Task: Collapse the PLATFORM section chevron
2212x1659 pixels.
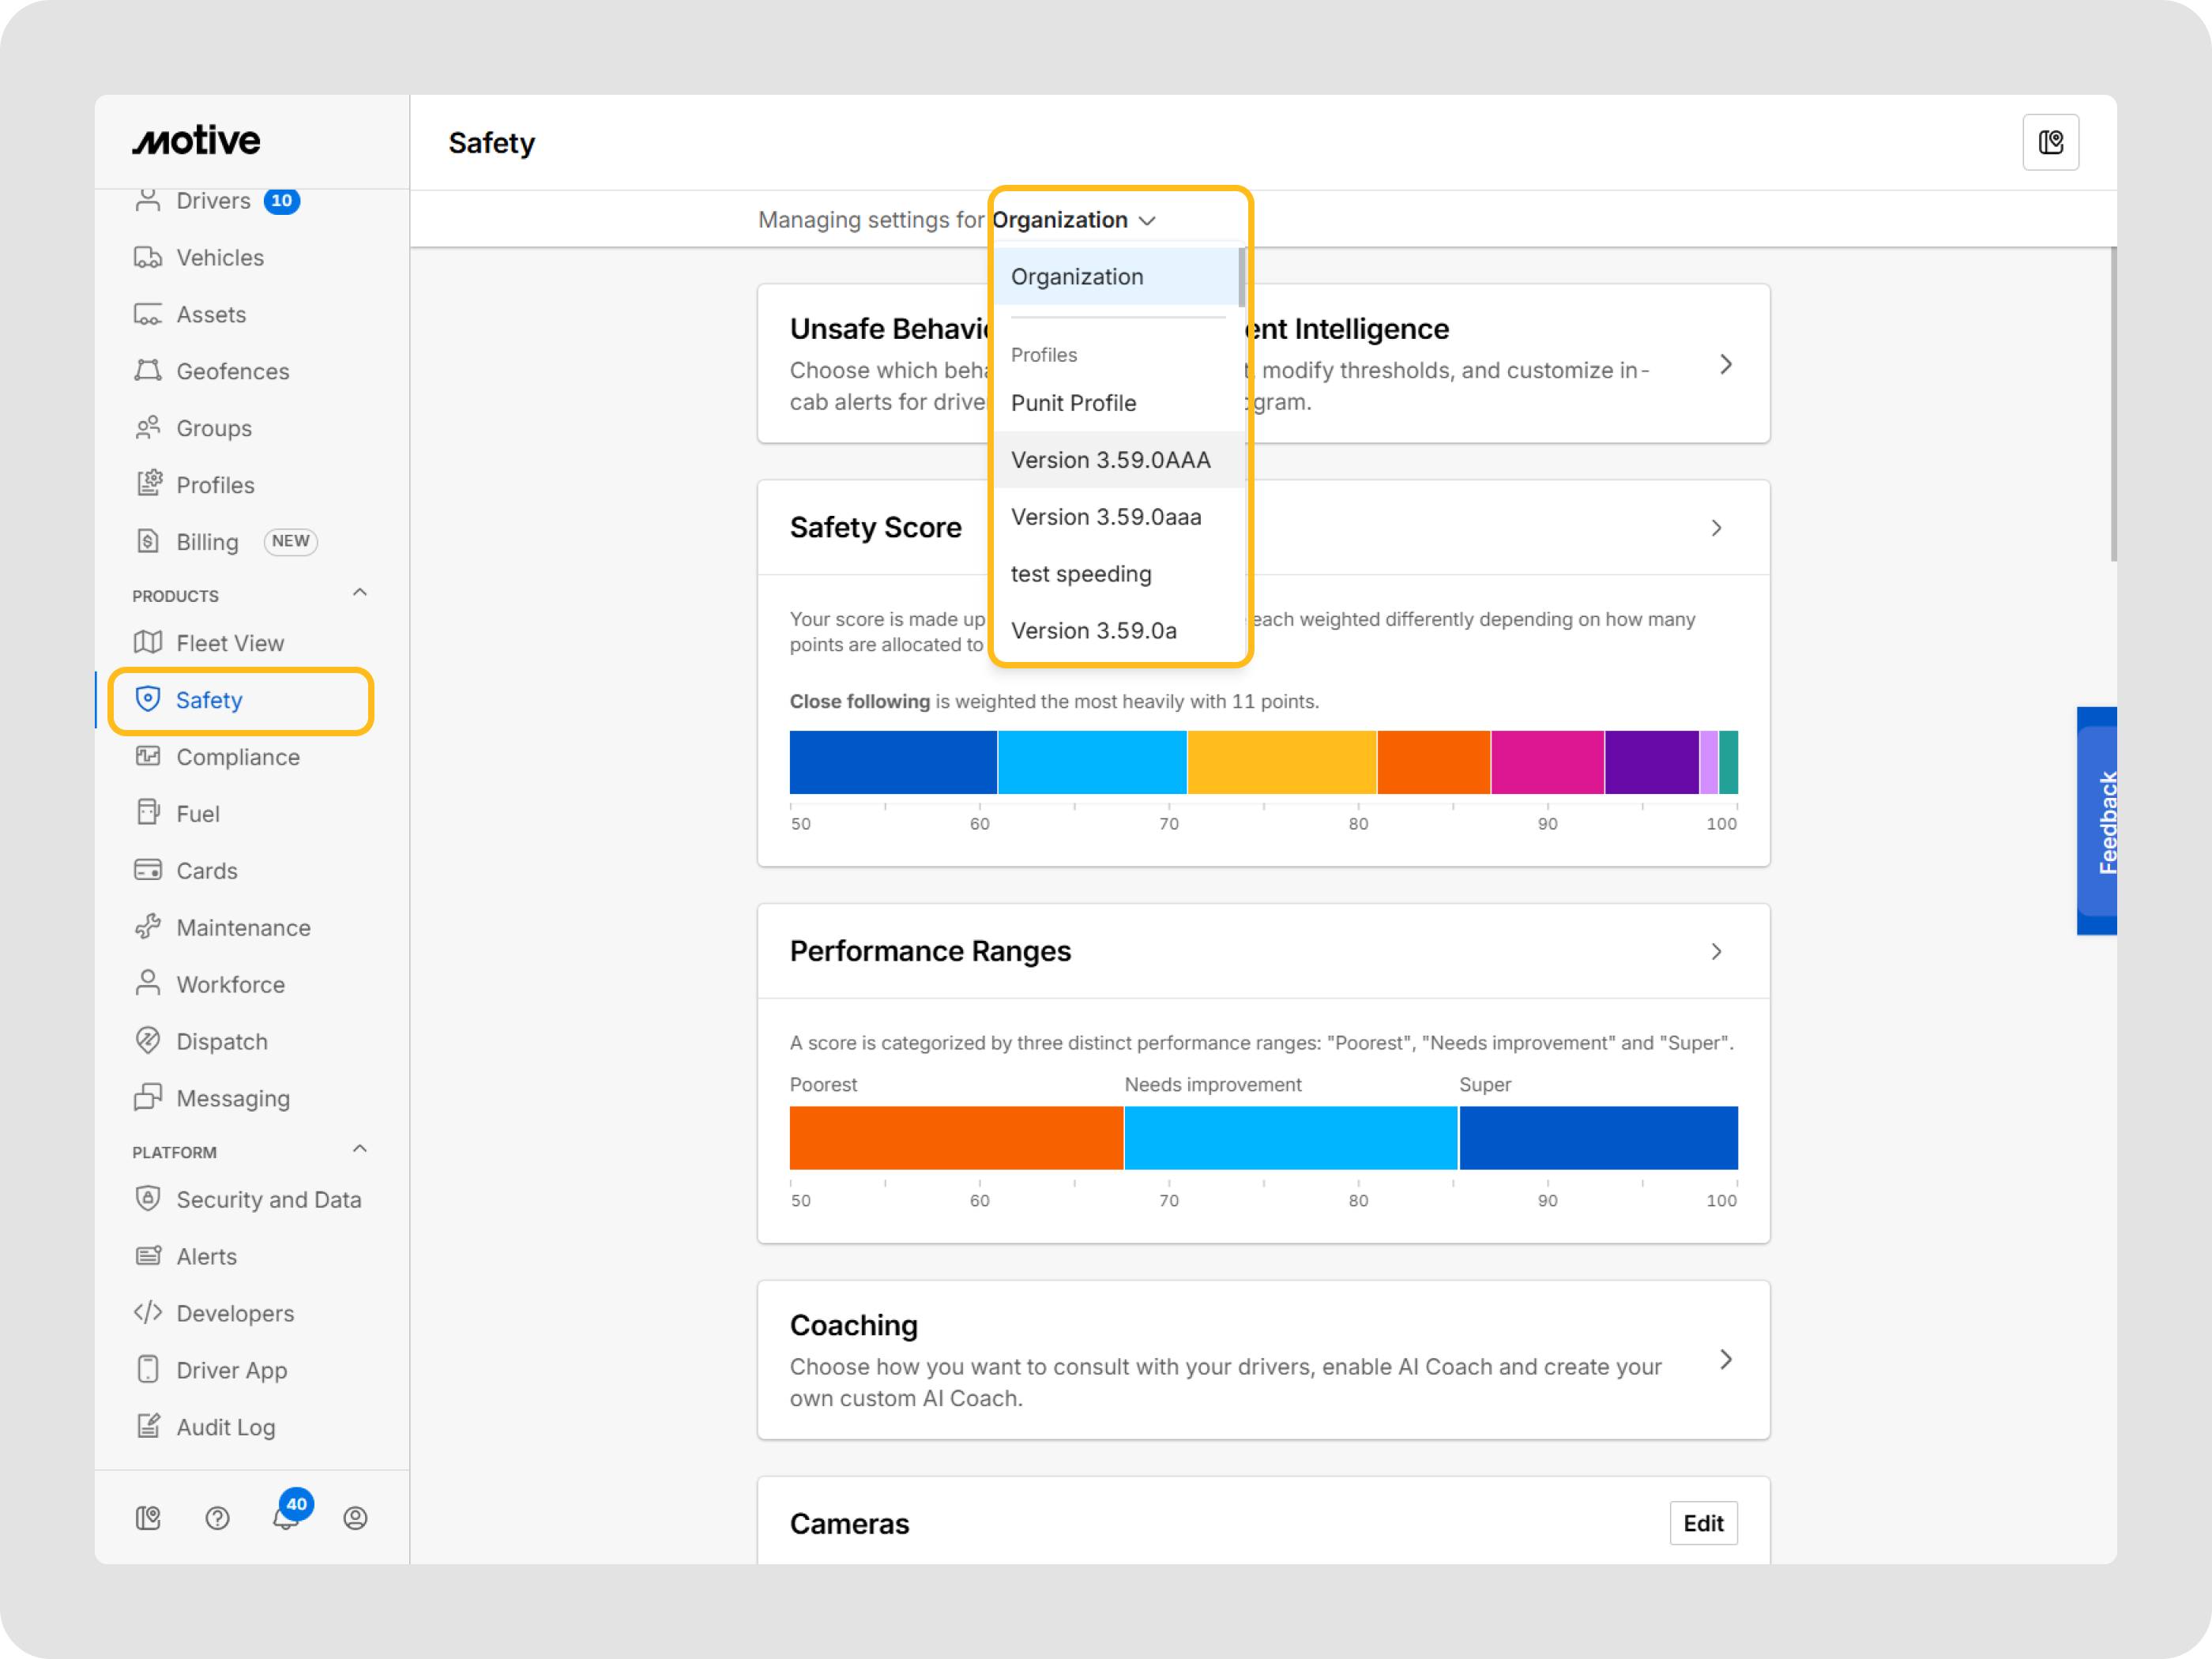Action: coord(360,1149)
